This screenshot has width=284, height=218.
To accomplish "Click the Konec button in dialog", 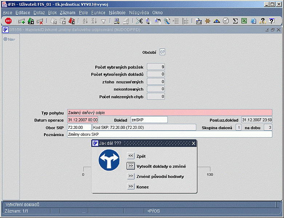I will click(131, 186).
